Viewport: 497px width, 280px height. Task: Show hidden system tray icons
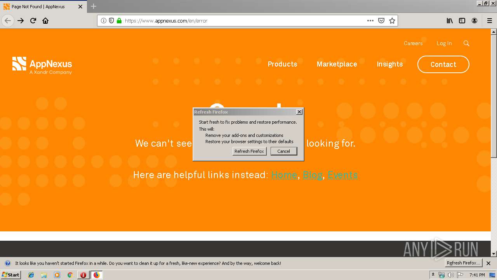point(433,275)
